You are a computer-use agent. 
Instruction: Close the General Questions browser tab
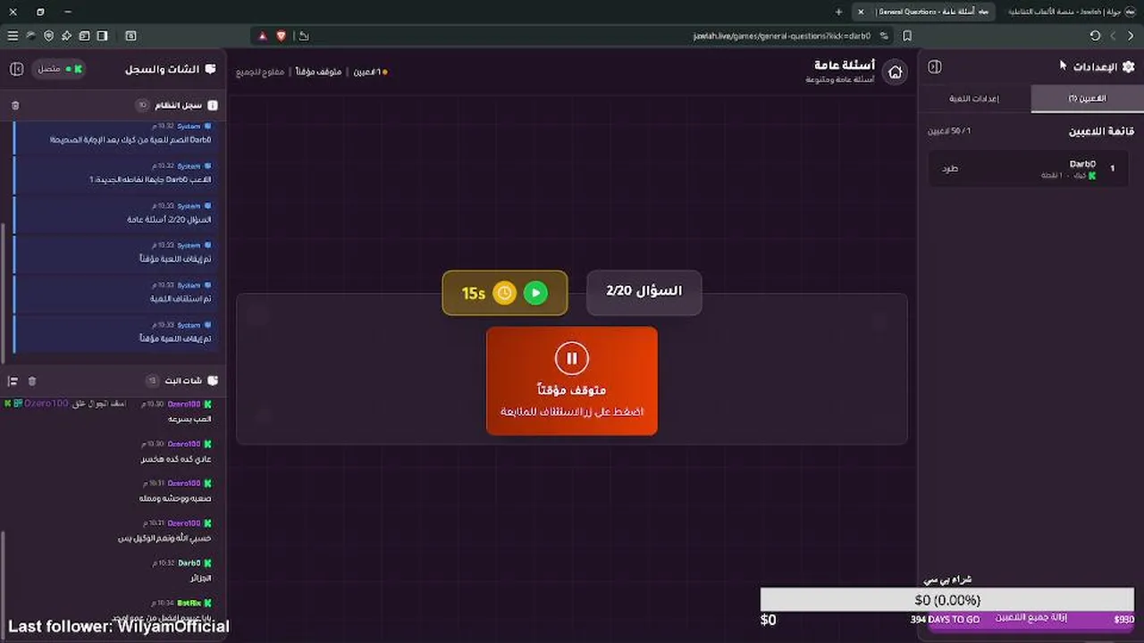tap(861, 12)
